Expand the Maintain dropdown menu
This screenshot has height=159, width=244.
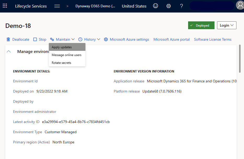coord(62,39)
